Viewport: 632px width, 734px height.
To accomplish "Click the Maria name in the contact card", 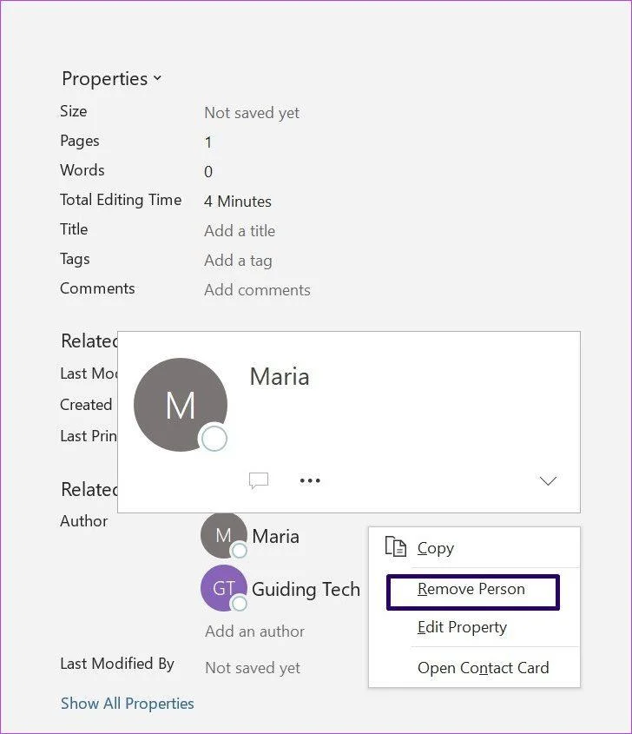I will pyautogui.click(x=280, y=377).
